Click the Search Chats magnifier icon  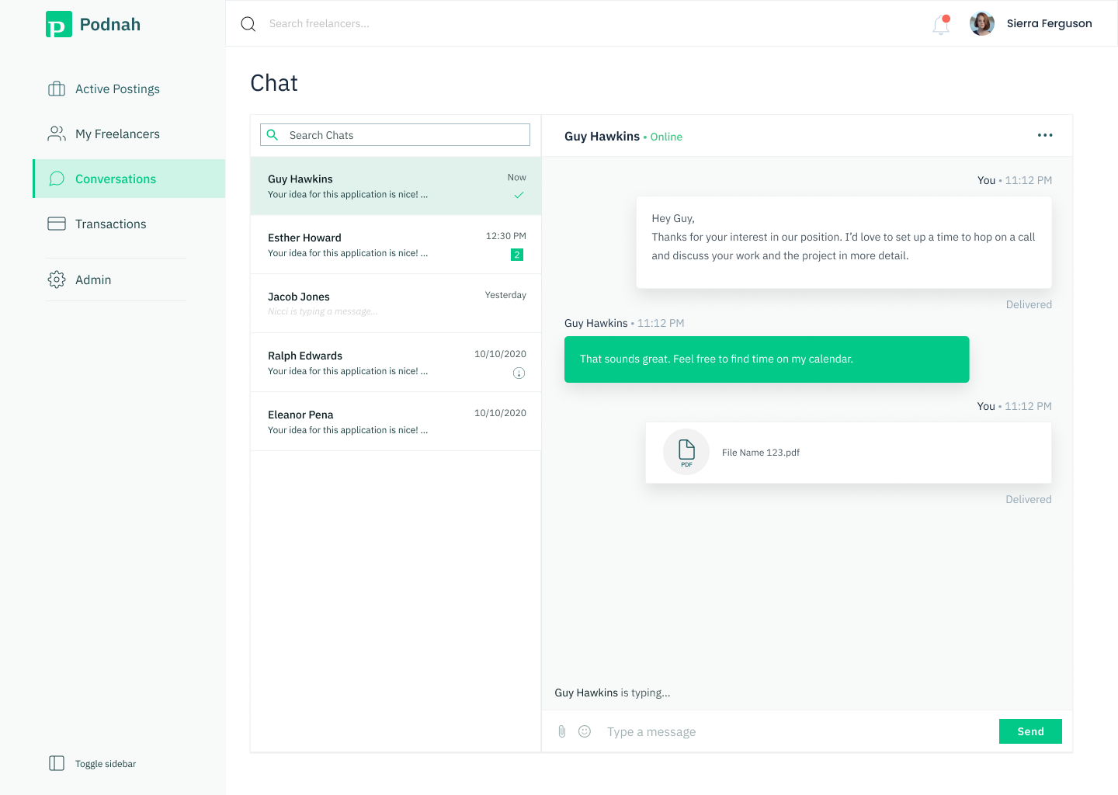point(273,135)
